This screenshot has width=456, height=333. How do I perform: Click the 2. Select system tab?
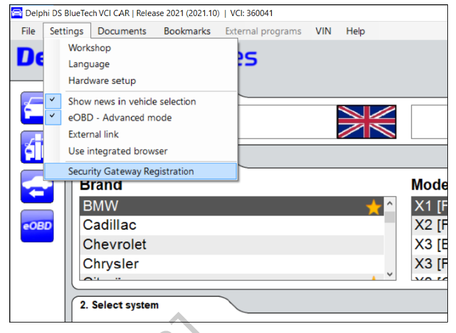click(x=119, y=305)
